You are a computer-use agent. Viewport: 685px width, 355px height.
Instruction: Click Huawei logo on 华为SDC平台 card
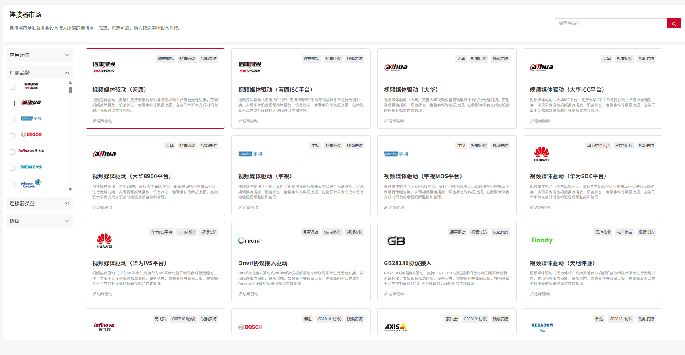coord(542,154)
